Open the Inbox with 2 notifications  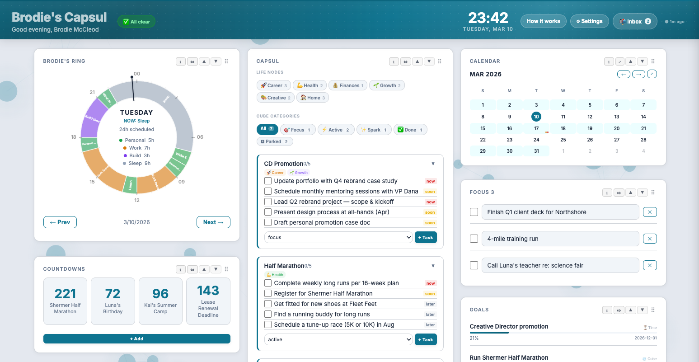coord(635,21)
